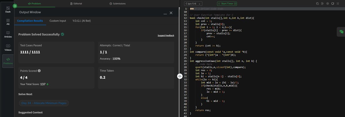Close the Output Window panel
Image resolution: width=345 pixels, height=117 pixels.
[171, 13]
